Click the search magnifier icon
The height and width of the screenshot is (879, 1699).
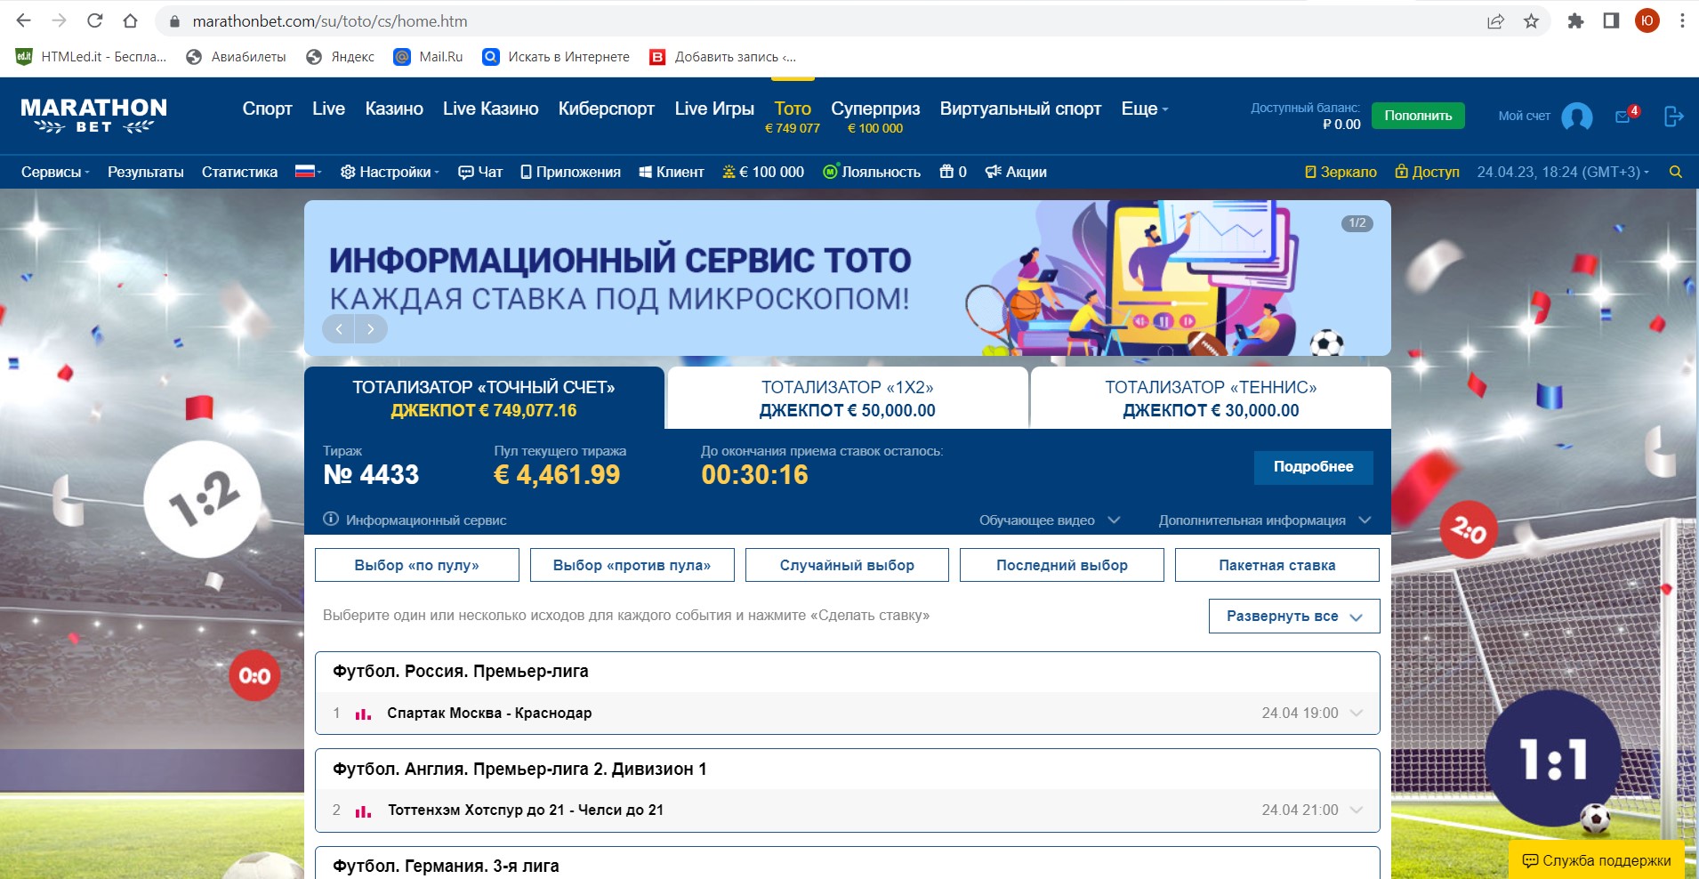(1675, 173)
